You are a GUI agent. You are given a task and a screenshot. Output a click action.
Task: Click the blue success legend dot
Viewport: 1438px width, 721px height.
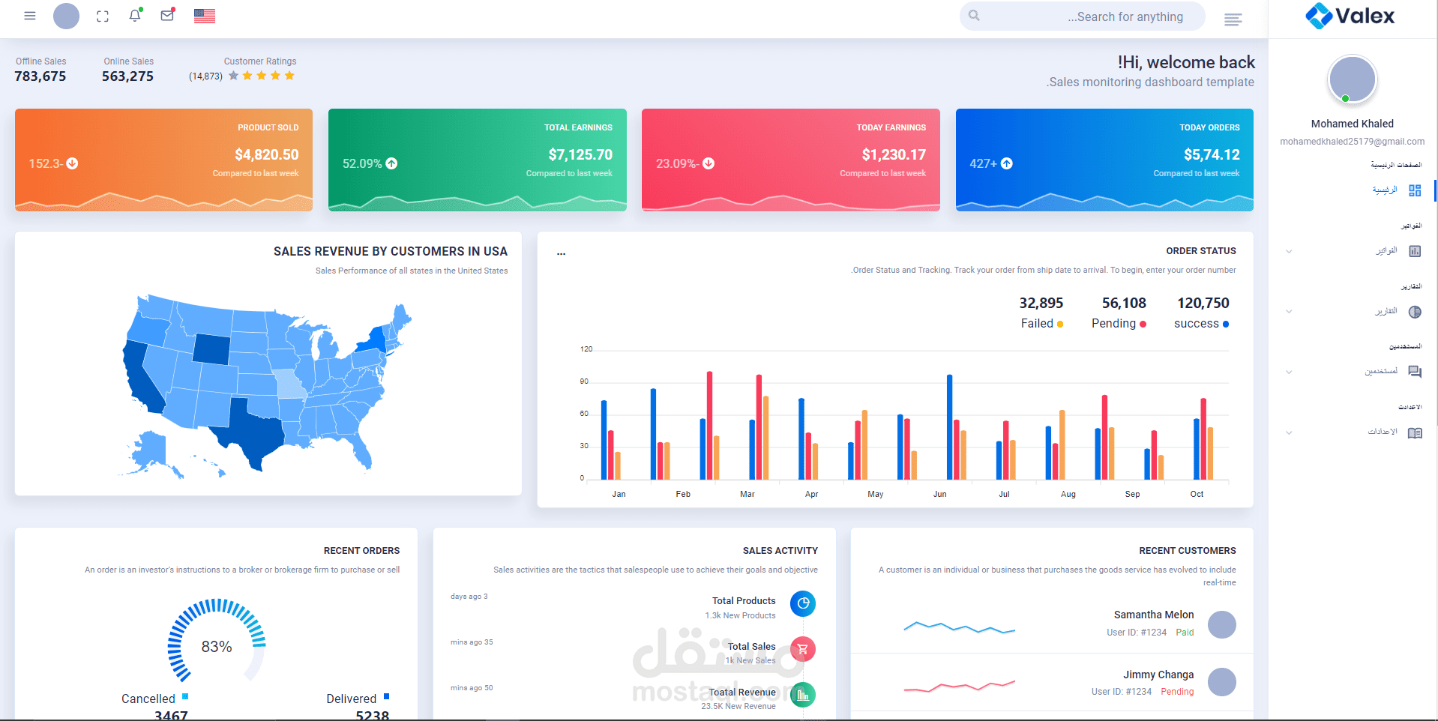(1226, 324)
